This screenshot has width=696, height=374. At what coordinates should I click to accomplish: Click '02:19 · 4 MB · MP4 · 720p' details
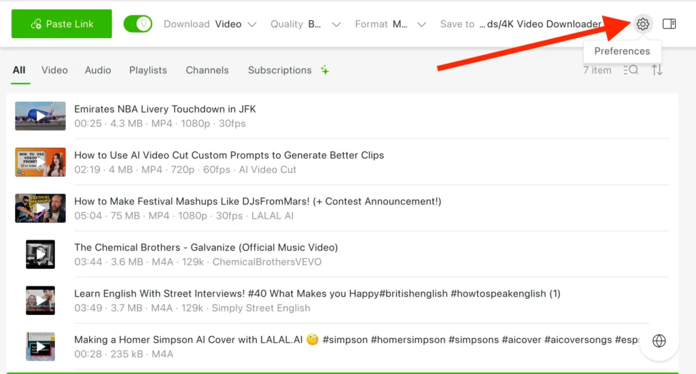185,170
